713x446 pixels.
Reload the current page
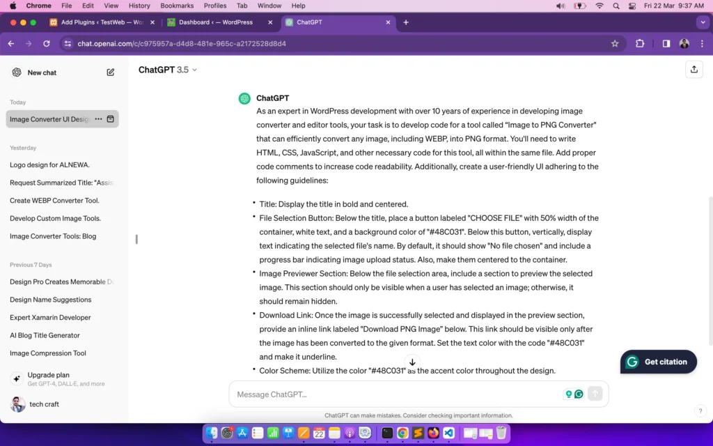tap(47, 44)
